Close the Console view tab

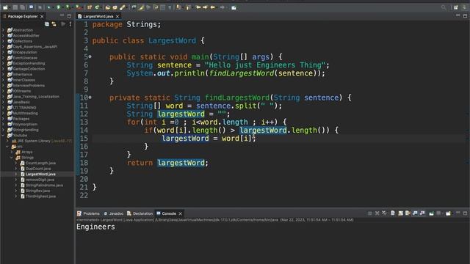coord(180,213)
